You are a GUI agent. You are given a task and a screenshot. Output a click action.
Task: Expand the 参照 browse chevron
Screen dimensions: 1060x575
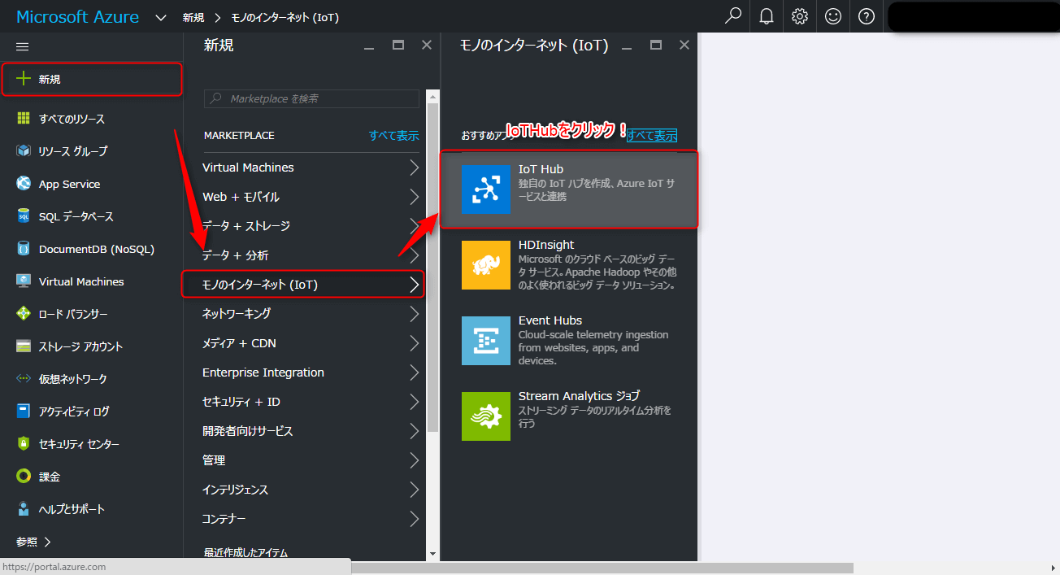click(47, 541)
